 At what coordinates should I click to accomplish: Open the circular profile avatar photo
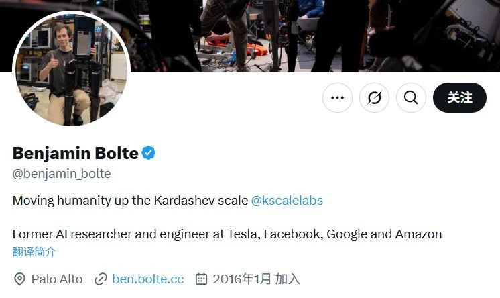tap(72, 68)
